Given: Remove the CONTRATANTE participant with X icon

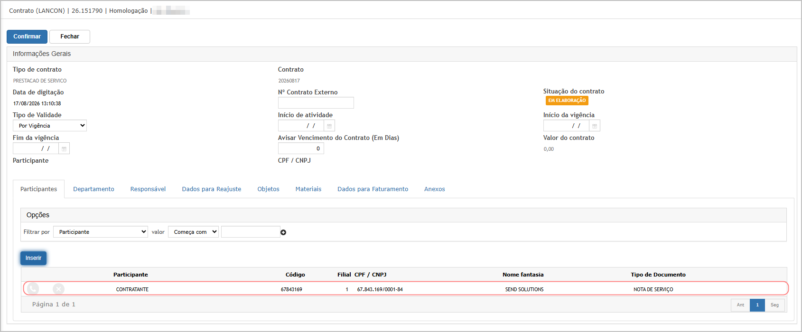Looking at the screenshot, I should coord(58,289).
